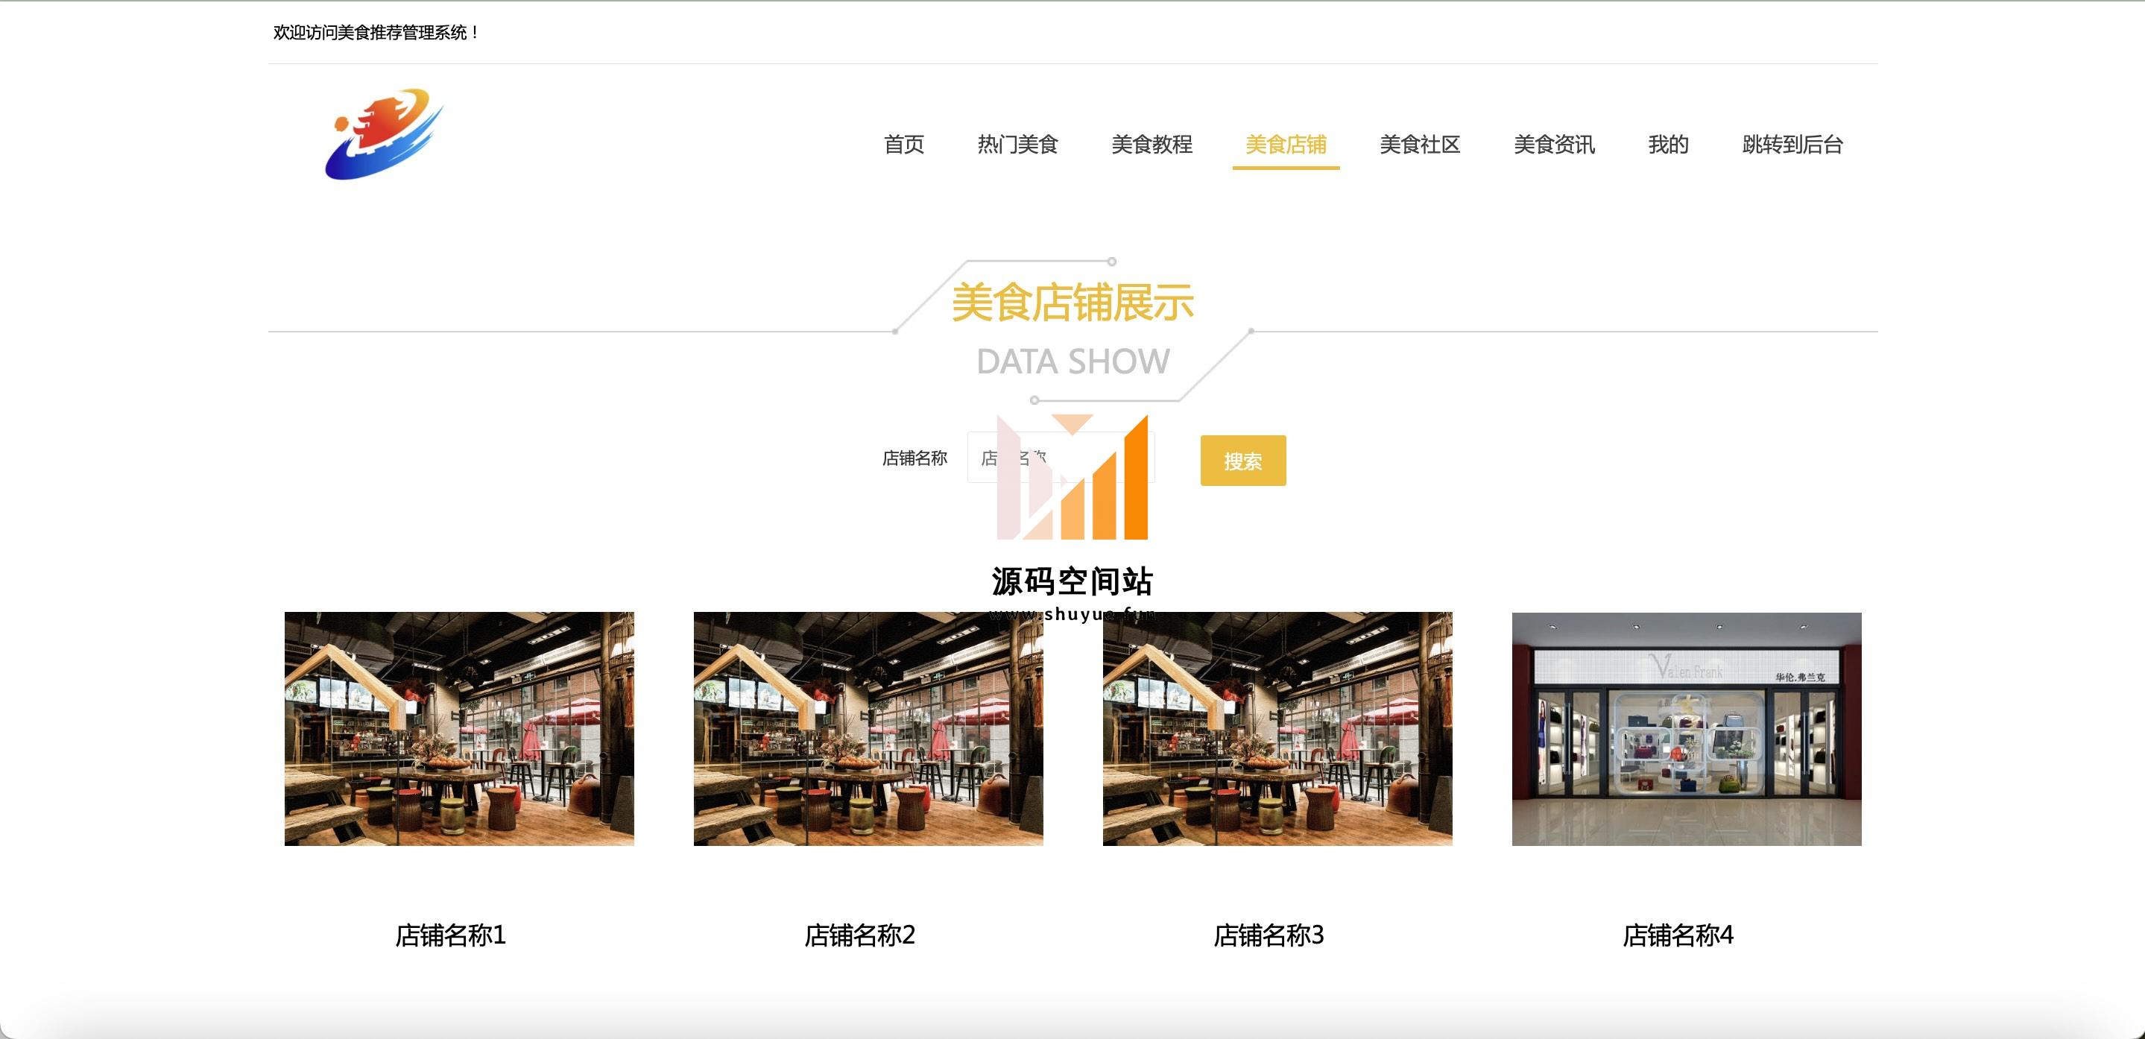
Task: Click the DATA SHOW subtitle
Action: click(x=1072, y=361)
